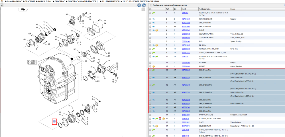This screenshot has height=137, width=285.
Task: Click the small square button above diagram
Action: click(x=143, y=9)
